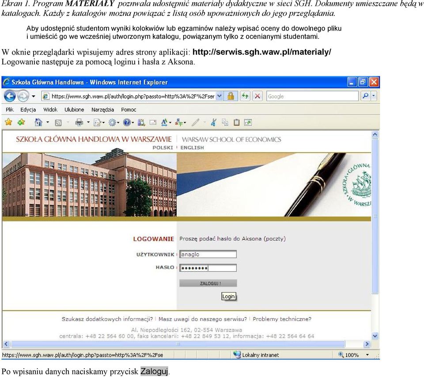Switch page language to ENGLISH

[x=192, y=148]
